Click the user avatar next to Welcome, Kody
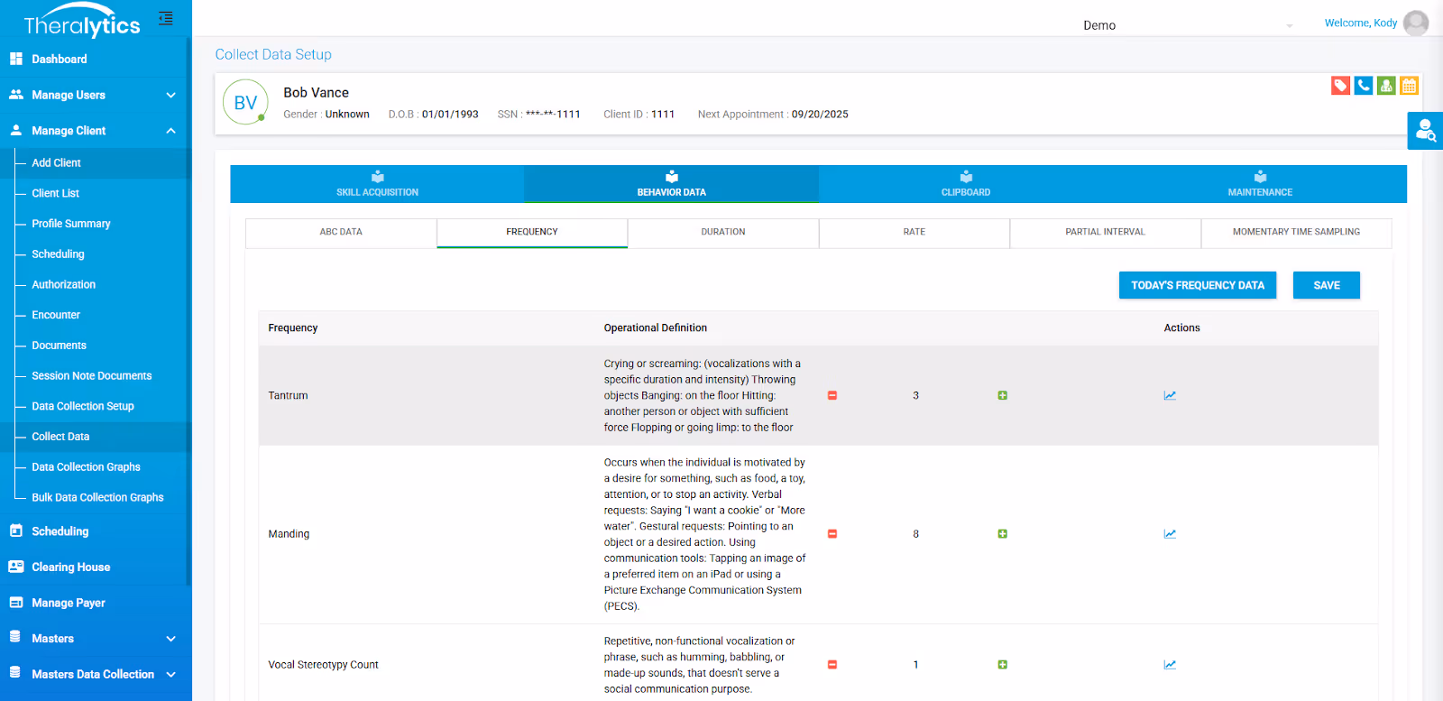This screenshot has height=701, width=1443. pos(1416,23)
